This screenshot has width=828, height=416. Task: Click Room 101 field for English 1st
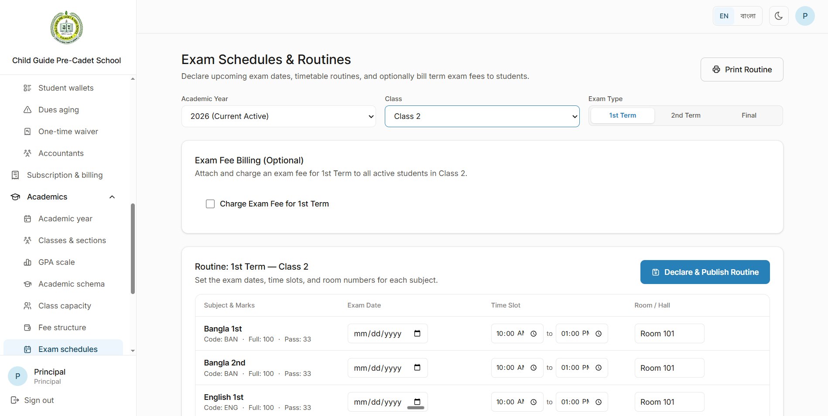(669, 402)
